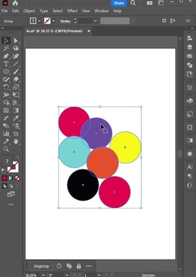This screenshot has width=196, height=277.
Task: Open the rotate view dropdown in status bar
Action: (x=67, y=275)
